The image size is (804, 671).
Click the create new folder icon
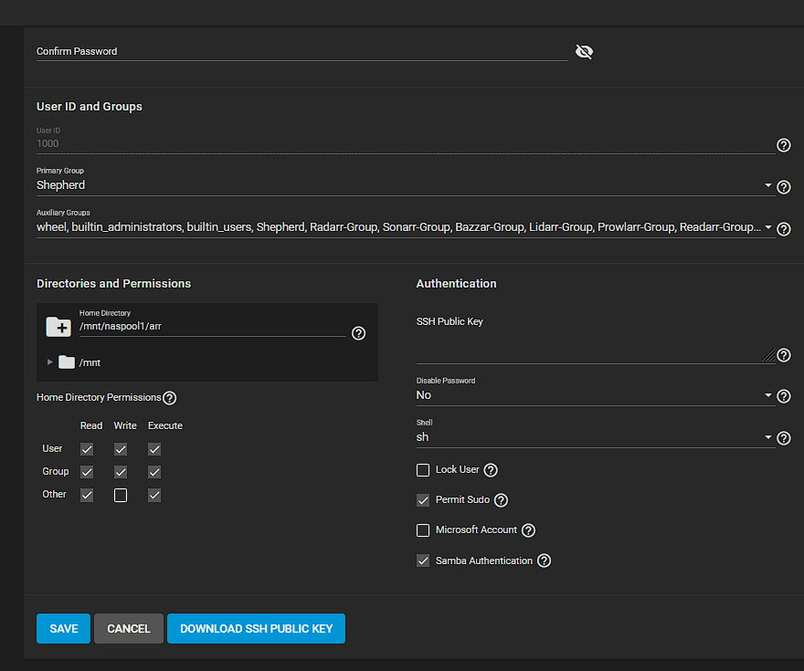(58, 327)
